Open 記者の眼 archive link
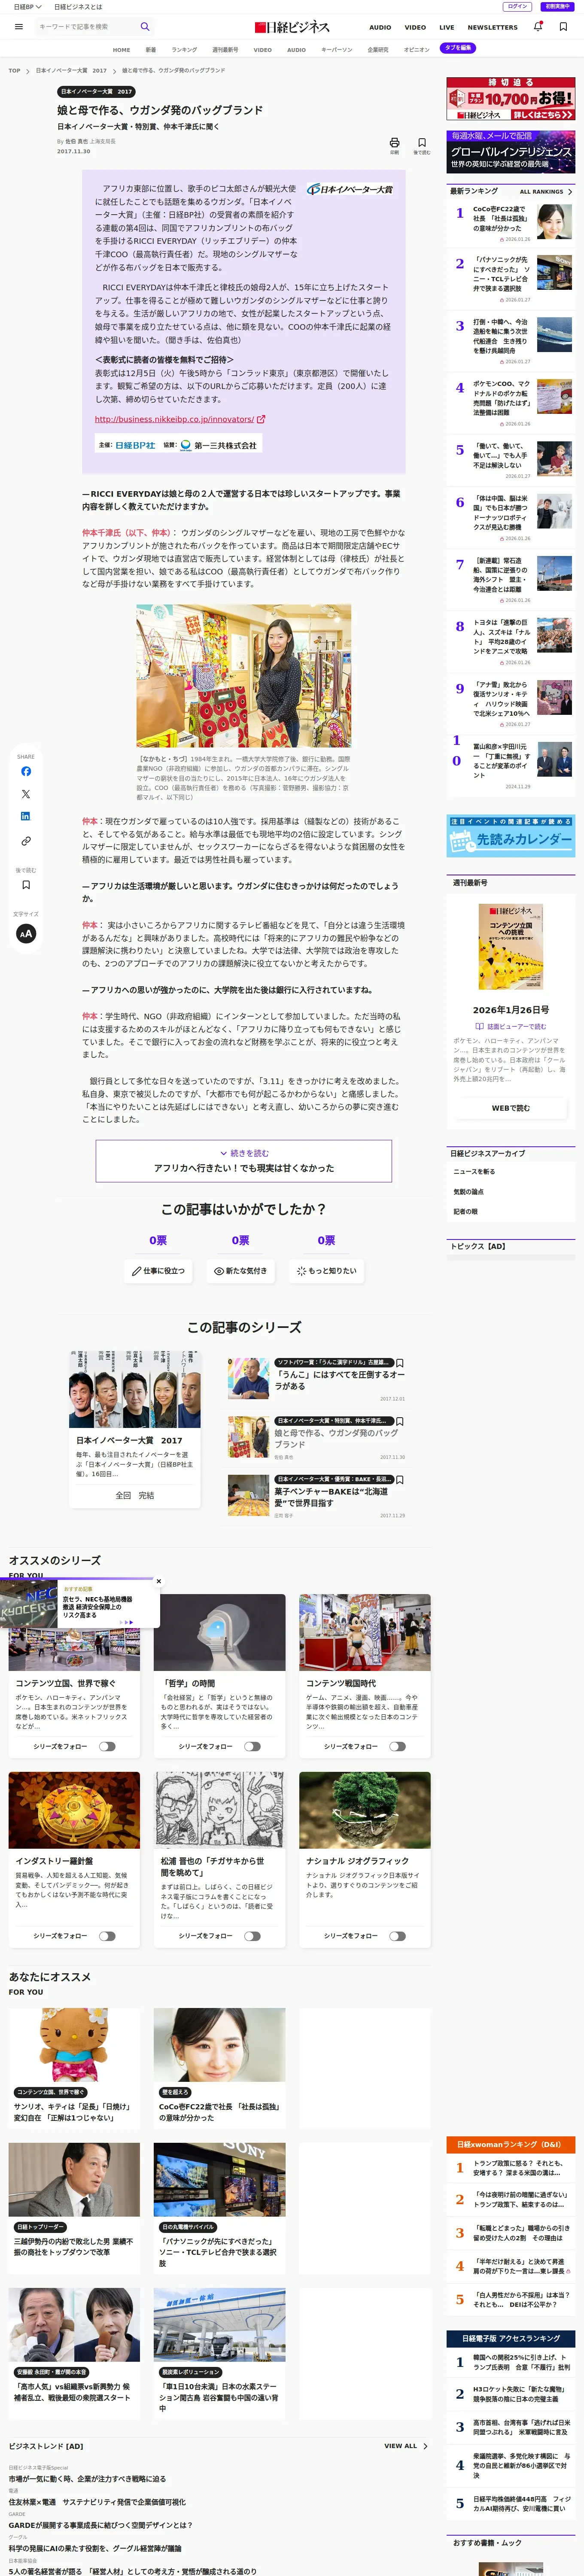584x2576 pixels. 465,1212
